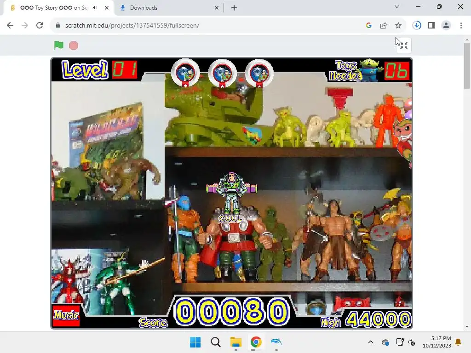This screenshot has height=353, width=471.
Task: Open notifications bell icon
Action: tap(459, 342)
